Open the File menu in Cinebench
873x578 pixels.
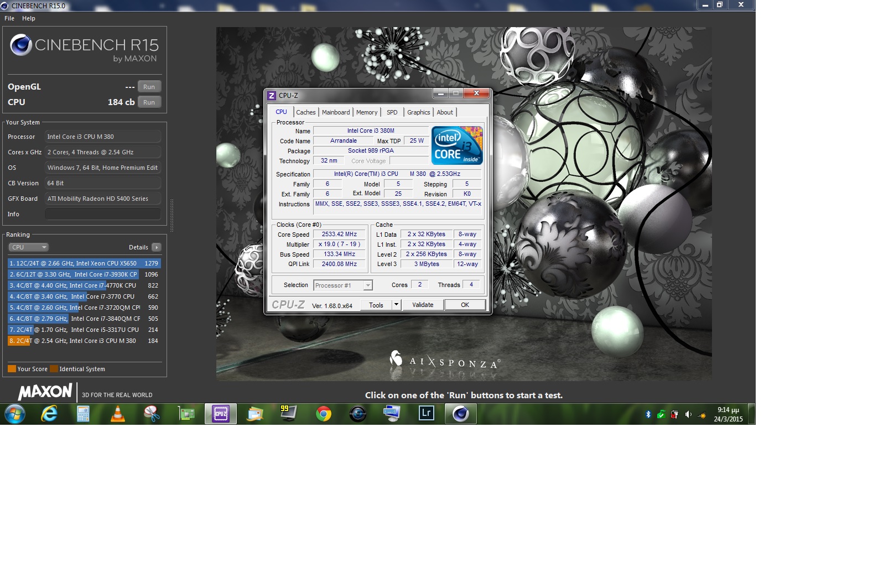[x=9, y=18]
